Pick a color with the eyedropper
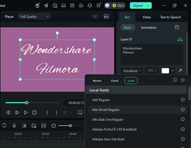Screen dimensions: 191x148 (180, 70)
